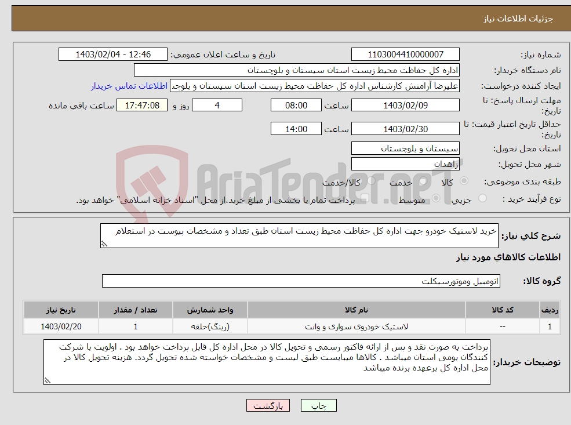Click the ردیف column header

tap(550, 310)
